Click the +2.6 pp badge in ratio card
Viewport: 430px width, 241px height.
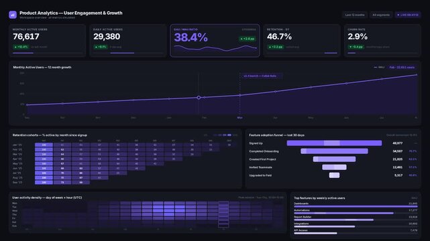pyautogui.click(x=248, y=39)
